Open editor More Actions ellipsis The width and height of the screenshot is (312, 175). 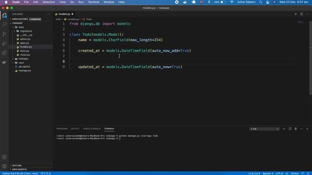point(308,14)
